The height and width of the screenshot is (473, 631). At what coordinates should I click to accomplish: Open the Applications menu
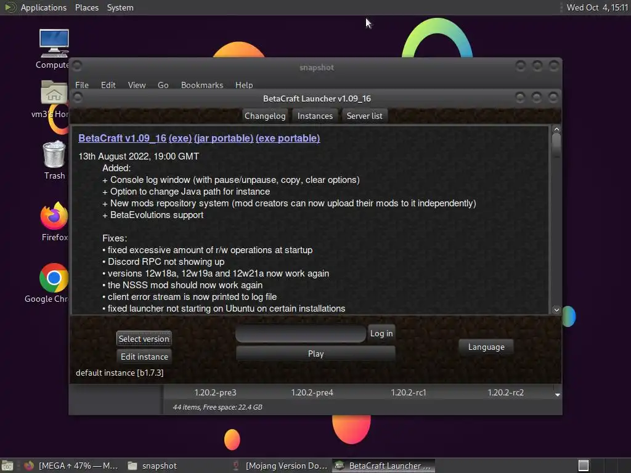(44, 7)
